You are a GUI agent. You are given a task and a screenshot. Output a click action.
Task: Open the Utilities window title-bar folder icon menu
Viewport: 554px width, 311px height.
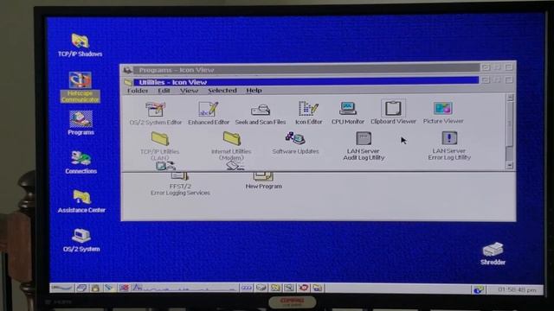coord(128,83)
